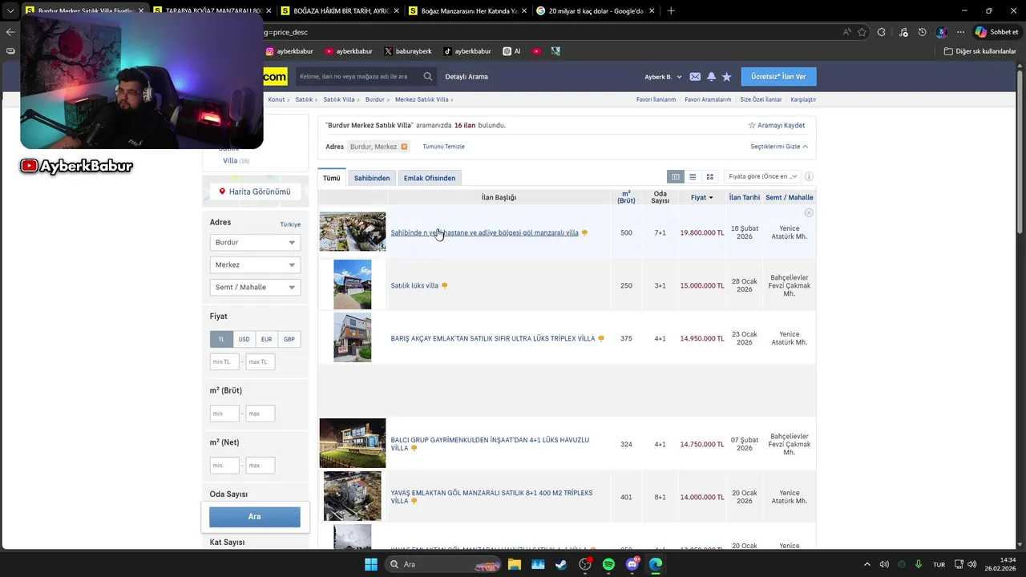This screenshot has height=577, width=1026.
Task: Open Spotify from taskbar
Action: click(x=608, y=564)
